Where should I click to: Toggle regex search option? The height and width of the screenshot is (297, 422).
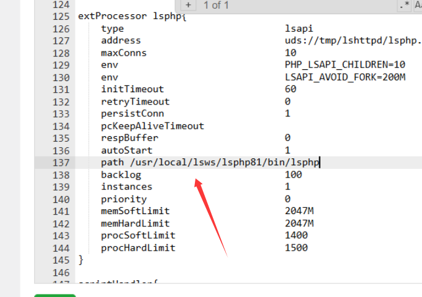(x=405, y=6)
